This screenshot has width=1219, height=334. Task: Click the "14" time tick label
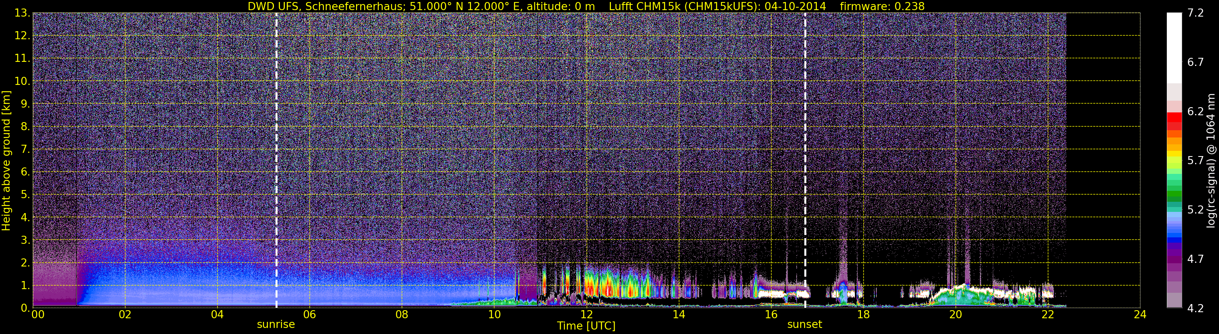[678, 315]
